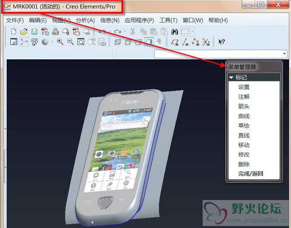Image resolution: width=291 pixels, height=228 pixels.
Task: Click the orient mode icon
Action: point(34,42)
